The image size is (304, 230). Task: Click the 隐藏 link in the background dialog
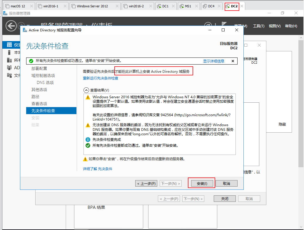coord(282,124)
